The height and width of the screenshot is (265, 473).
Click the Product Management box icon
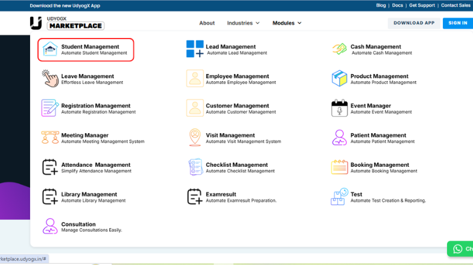[339, 78]
